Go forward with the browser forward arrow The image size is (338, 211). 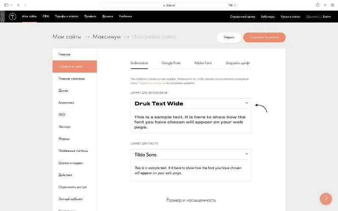pyautogui.click(x=25, y=5)
